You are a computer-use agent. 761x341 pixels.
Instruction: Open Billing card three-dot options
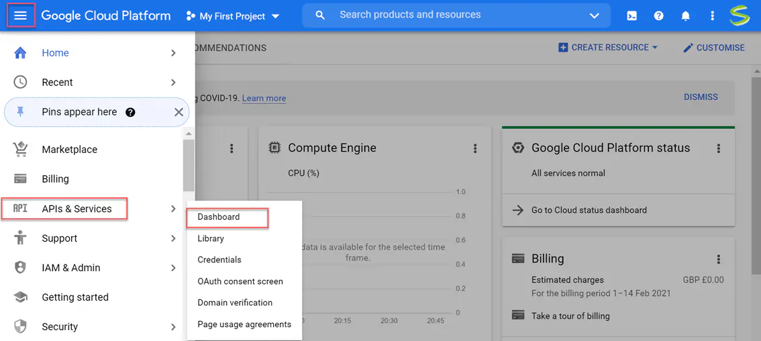point(719,259)
